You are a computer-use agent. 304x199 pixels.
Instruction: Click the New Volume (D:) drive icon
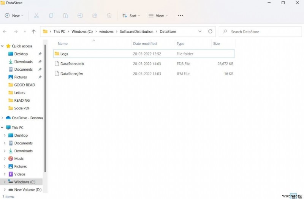(x=11, y=190)
